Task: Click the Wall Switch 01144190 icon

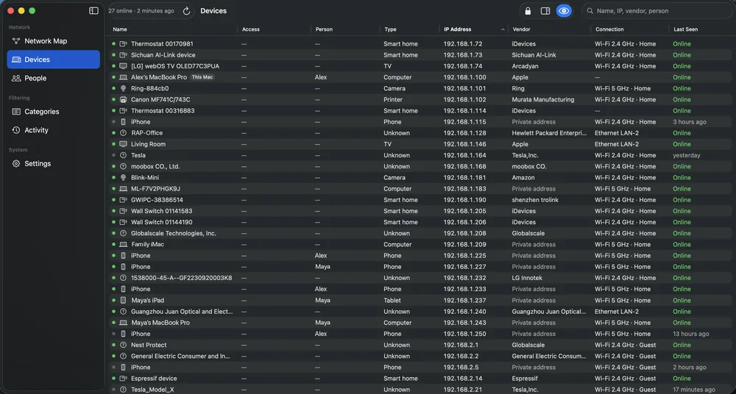Action: pos(124,222)
